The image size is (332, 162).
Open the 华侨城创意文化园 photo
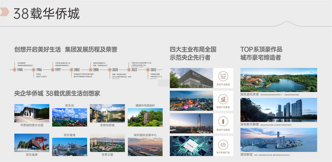[x=32, y=113]
